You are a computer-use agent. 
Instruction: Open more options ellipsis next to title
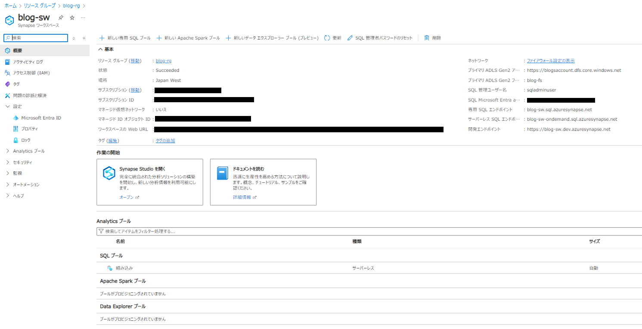[x=83, y=18]
